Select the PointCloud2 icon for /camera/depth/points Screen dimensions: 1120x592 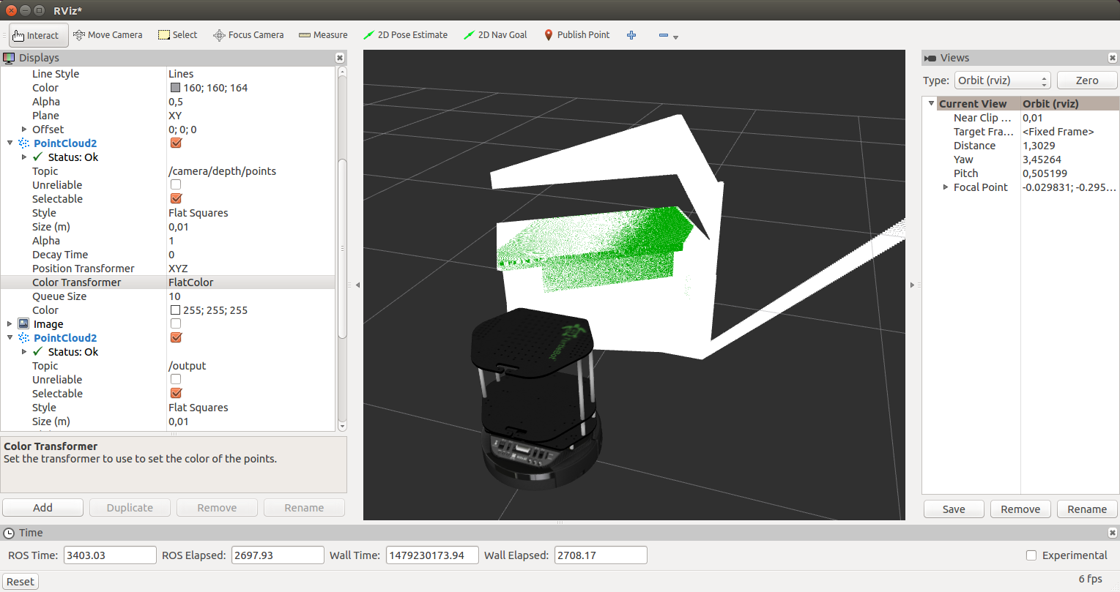pyautogui.click(x=24, y=143)
